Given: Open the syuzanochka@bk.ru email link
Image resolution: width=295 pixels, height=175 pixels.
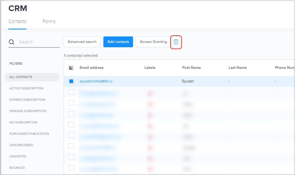Looking at the screenshot, I should 96,81.
